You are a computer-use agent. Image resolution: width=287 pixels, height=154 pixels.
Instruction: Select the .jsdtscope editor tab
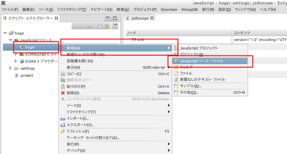click(139, 18)
